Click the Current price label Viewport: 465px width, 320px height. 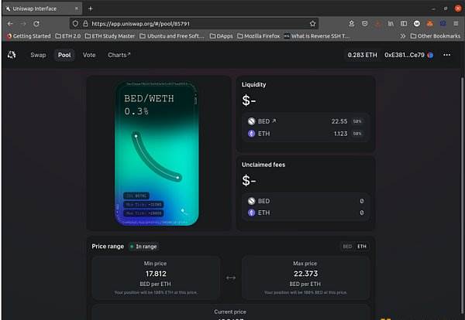[230, 311]
